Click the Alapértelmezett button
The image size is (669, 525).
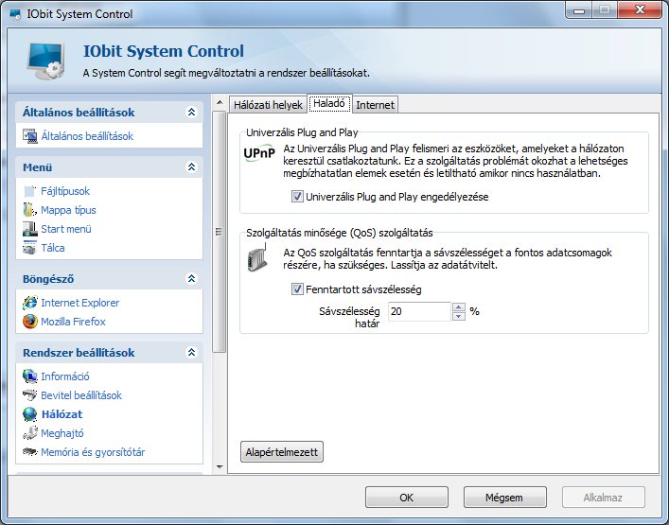[282, 452]
